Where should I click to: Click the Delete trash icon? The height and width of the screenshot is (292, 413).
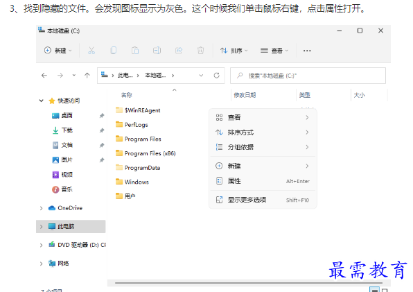(x=200, y=51)
